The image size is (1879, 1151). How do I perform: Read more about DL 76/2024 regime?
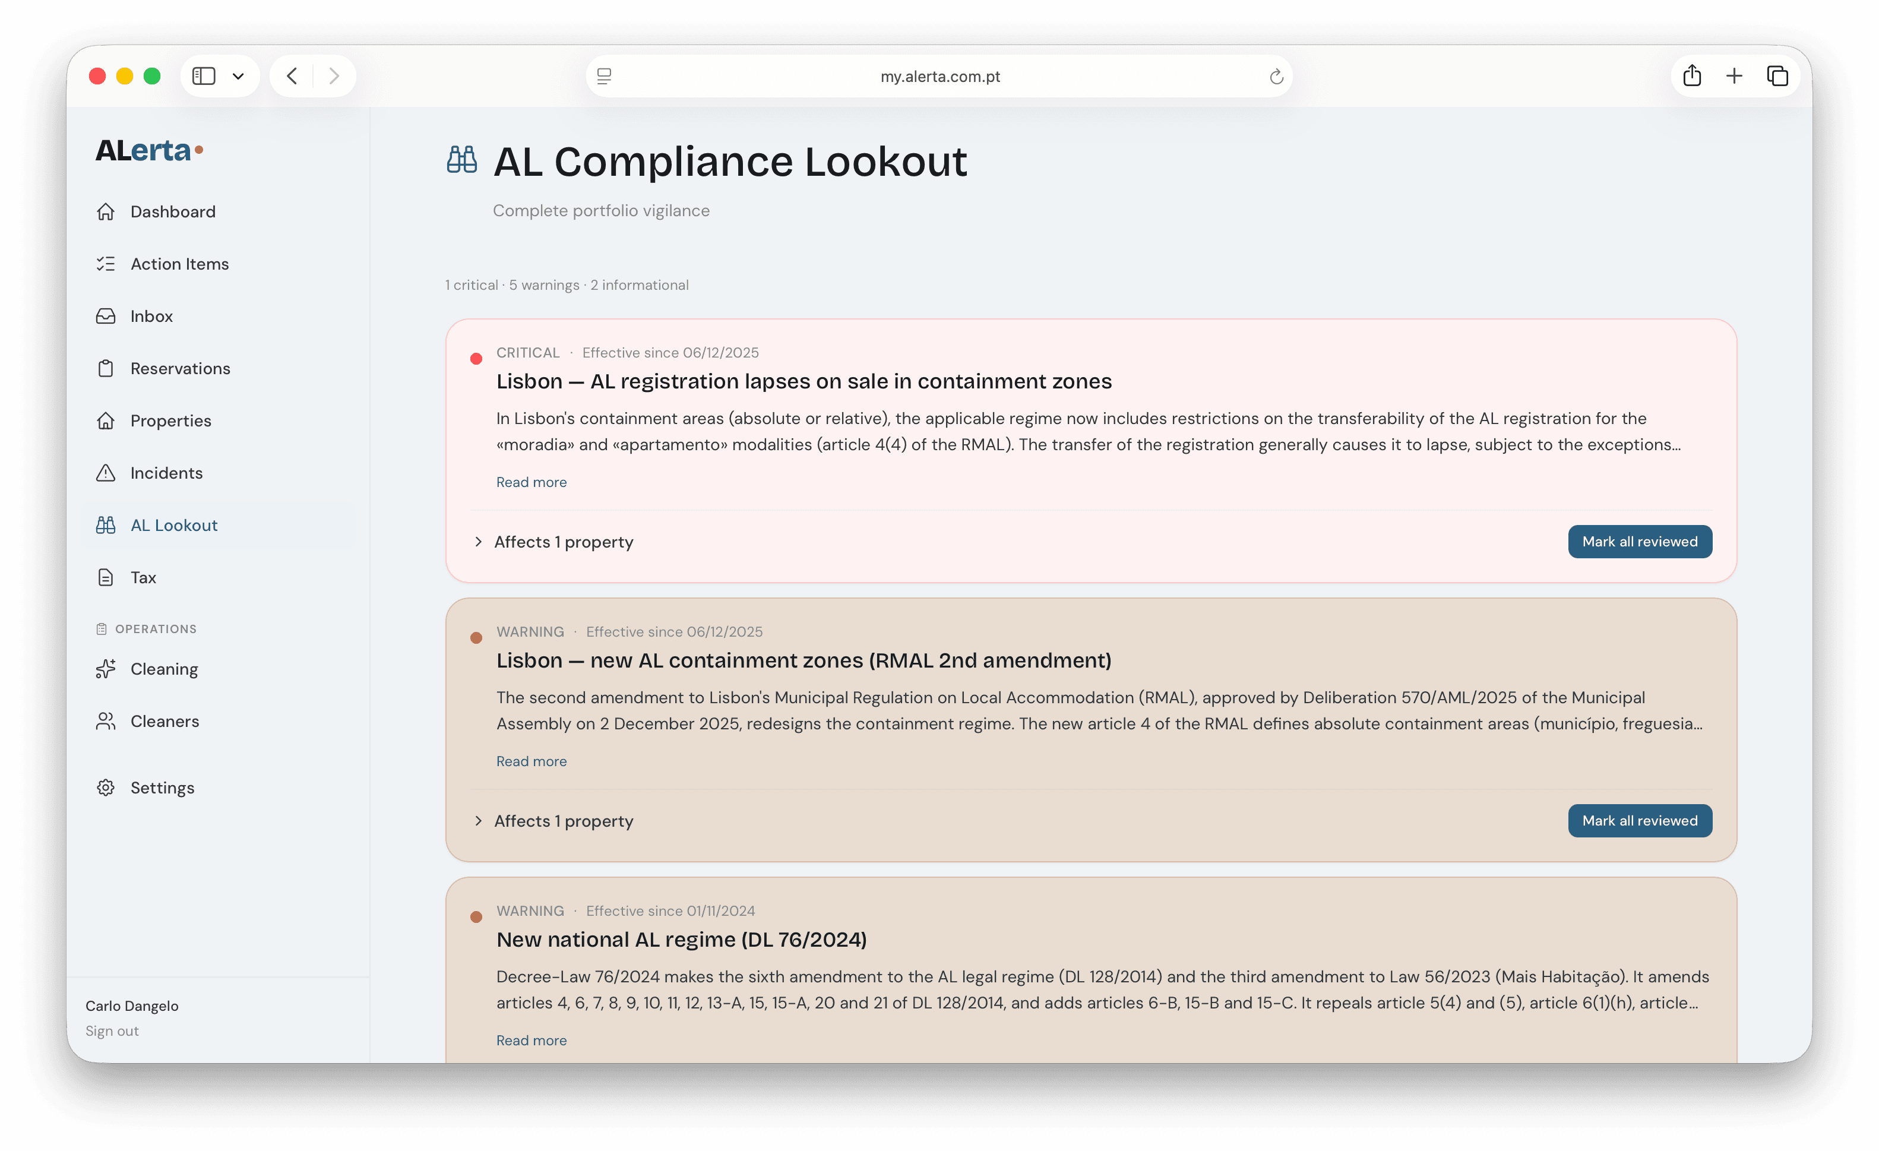[x=532, y=1041]
